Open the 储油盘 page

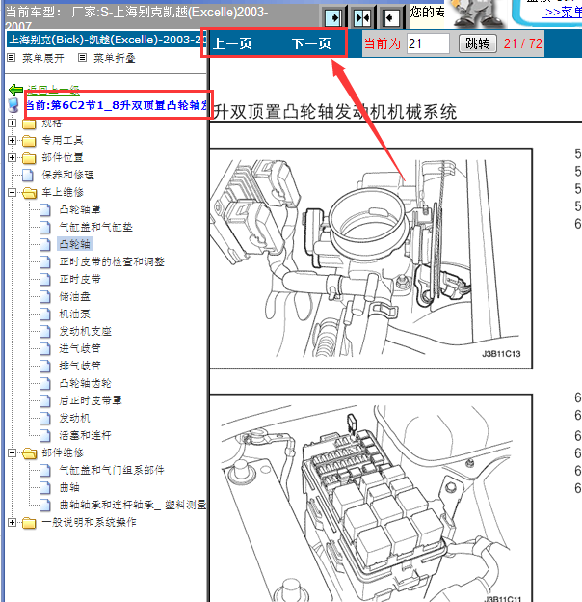coord(75,296)
